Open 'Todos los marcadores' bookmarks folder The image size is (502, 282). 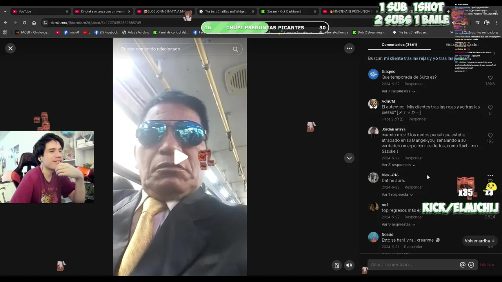click(x=480, y=33)
